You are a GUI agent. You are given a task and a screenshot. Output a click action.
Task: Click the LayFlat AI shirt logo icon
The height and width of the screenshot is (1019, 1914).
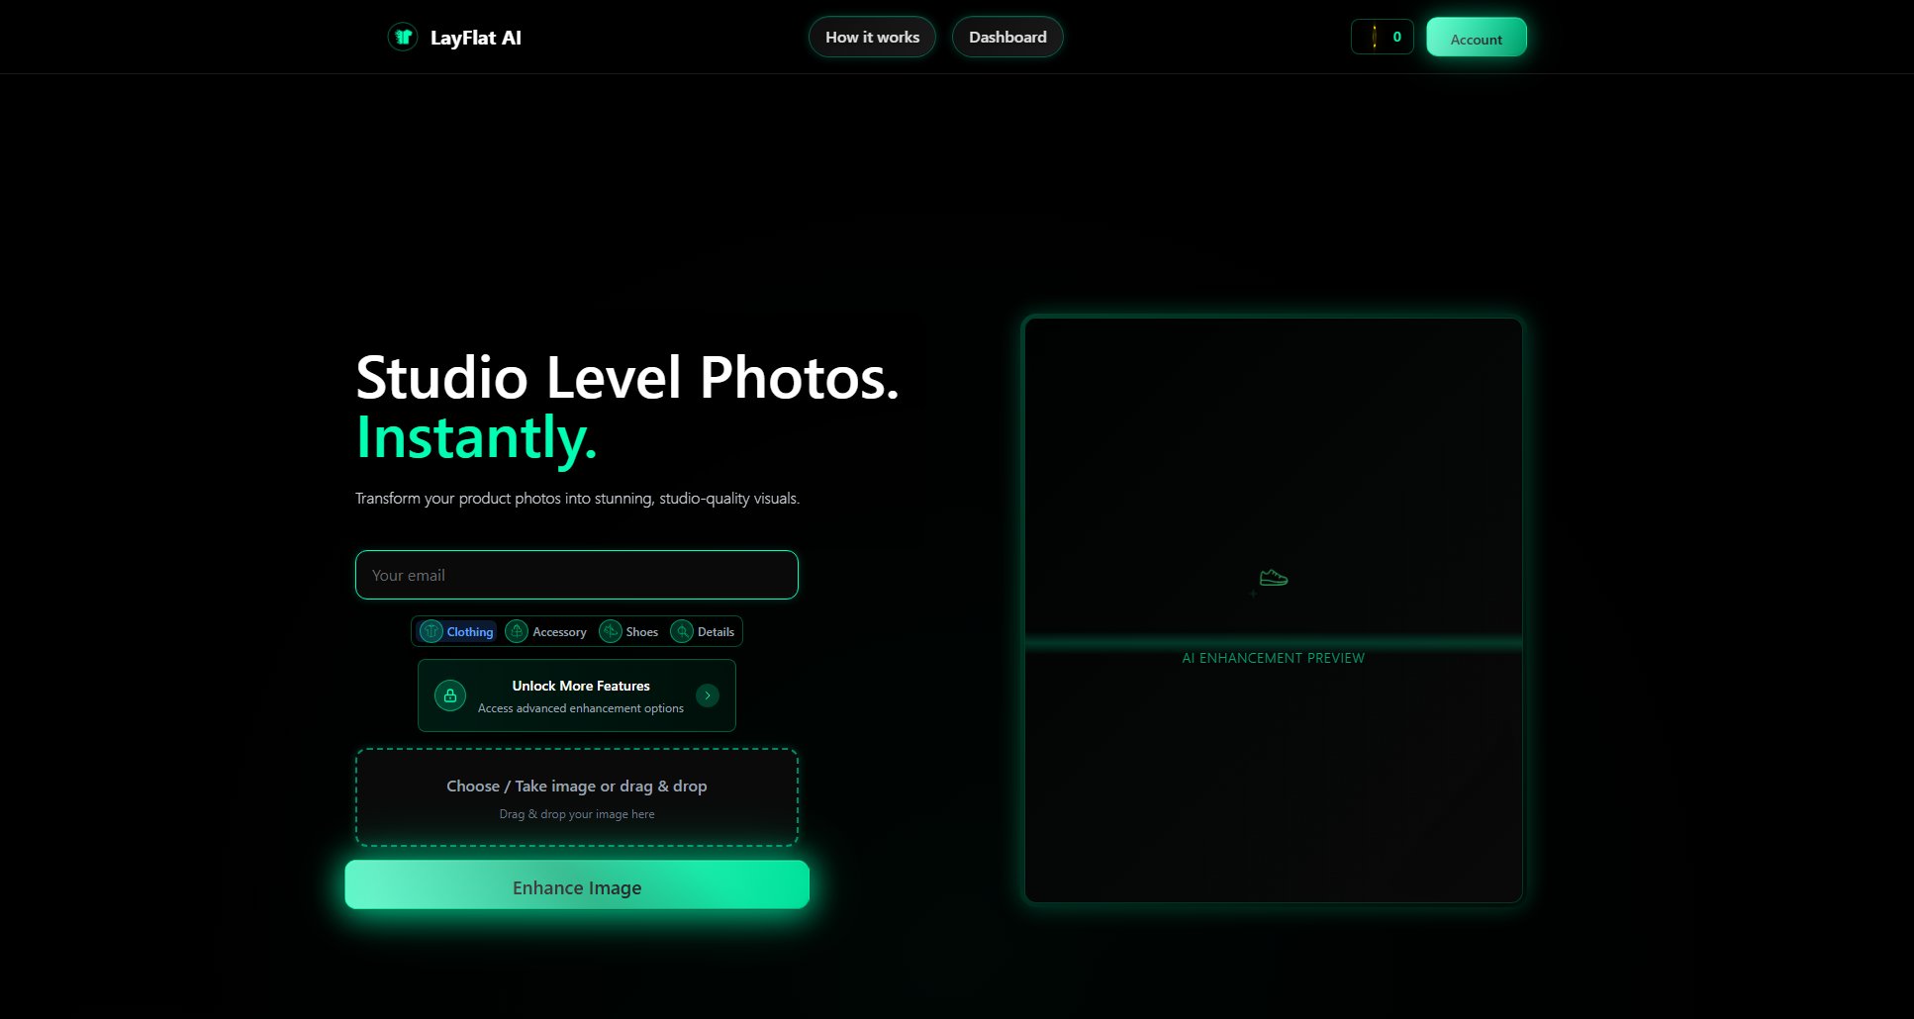coord(403,36)
